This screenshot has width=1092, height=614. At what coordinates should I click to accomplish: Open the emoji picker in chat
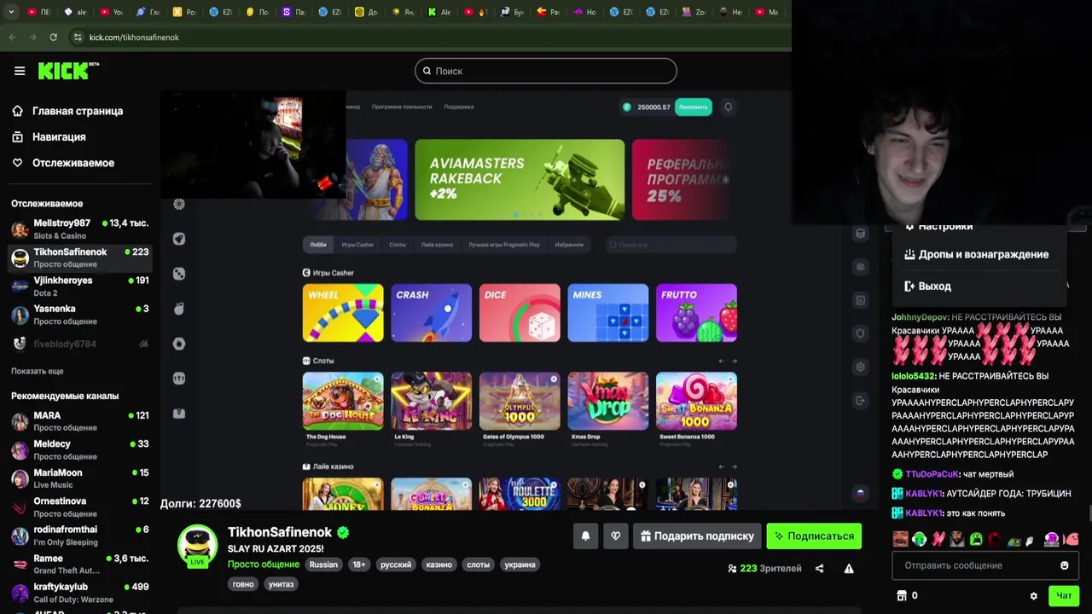click(1064, 565)
